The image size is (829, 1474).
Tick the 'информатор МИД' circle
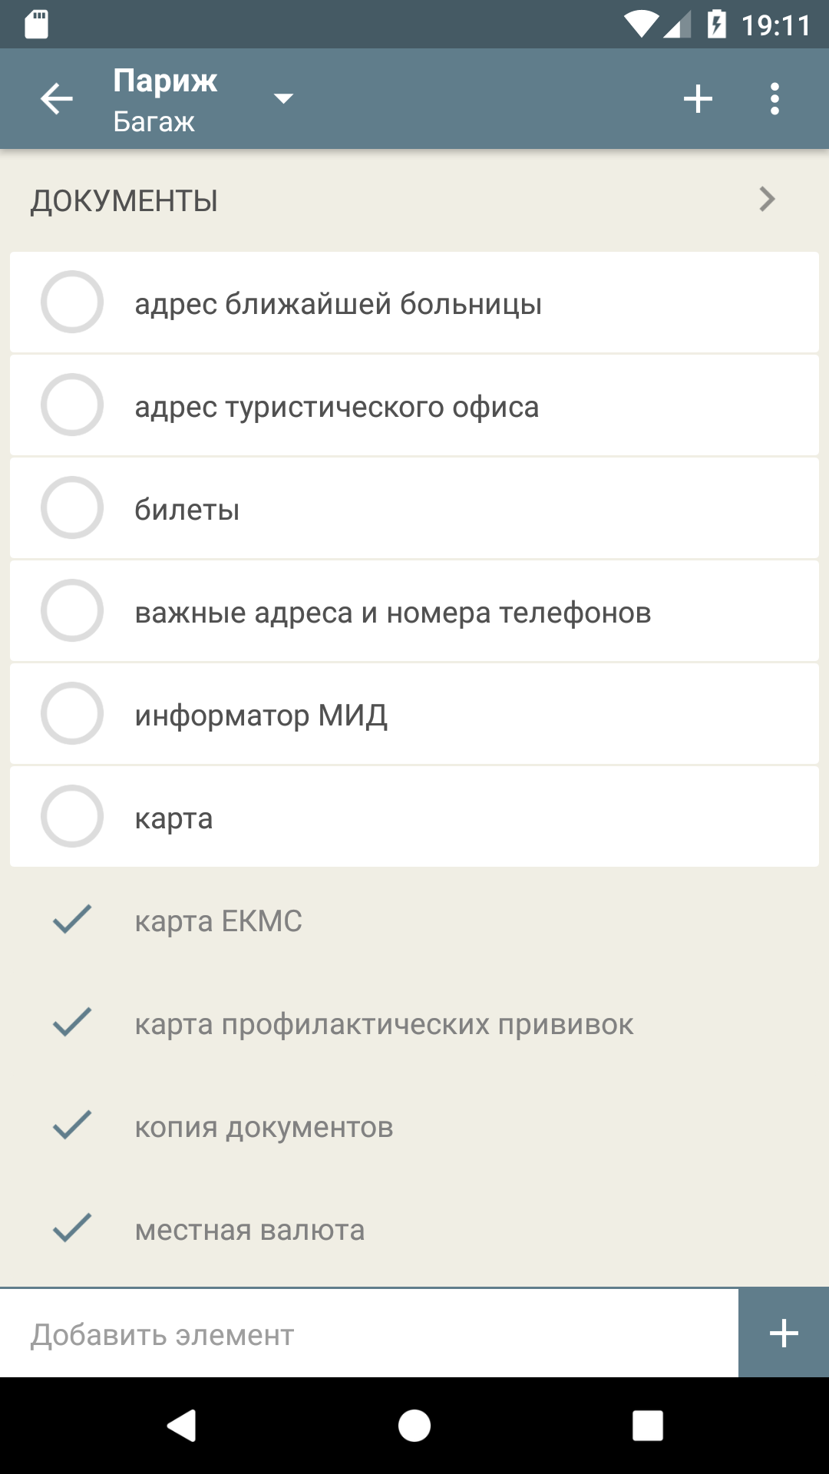(x=72, y=713)
